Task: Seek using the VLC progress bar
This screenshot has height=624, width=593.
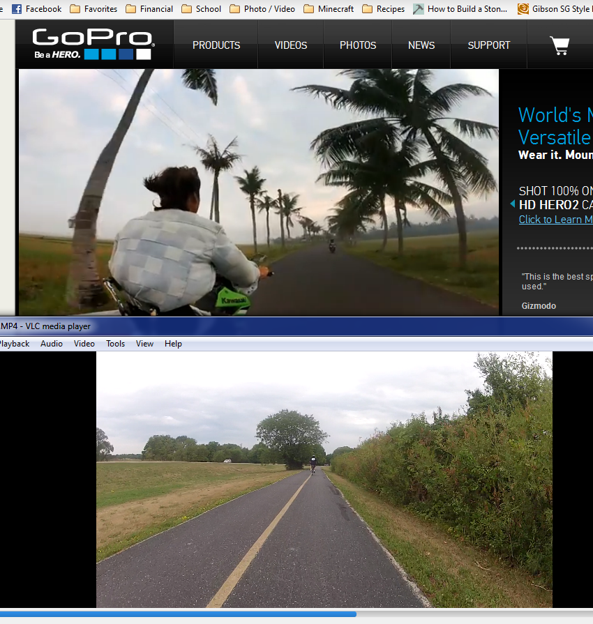Action: click(x=296, y=614)
